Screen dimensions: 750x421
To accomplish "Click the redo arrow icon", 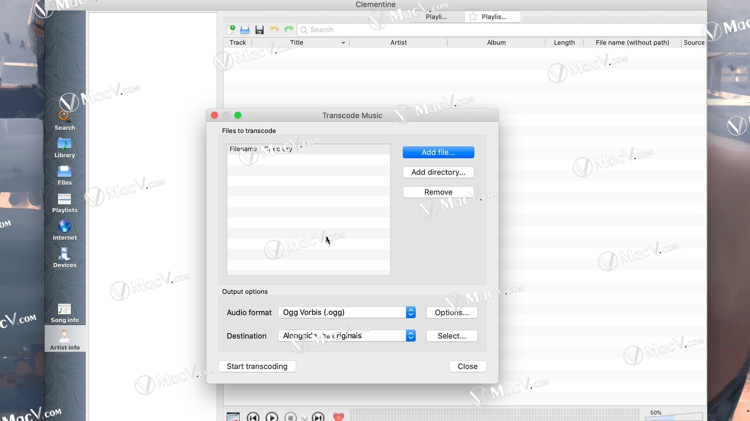I will (x=289, y=29).
